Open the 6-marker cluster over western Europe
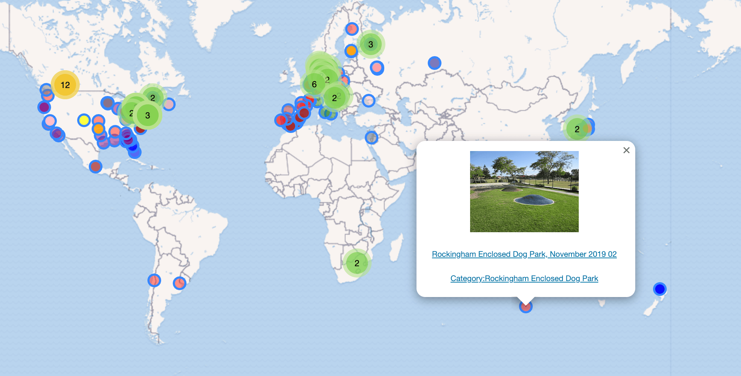Image resolution: width=741 pixels, height=376 pixels. point(314,84)
